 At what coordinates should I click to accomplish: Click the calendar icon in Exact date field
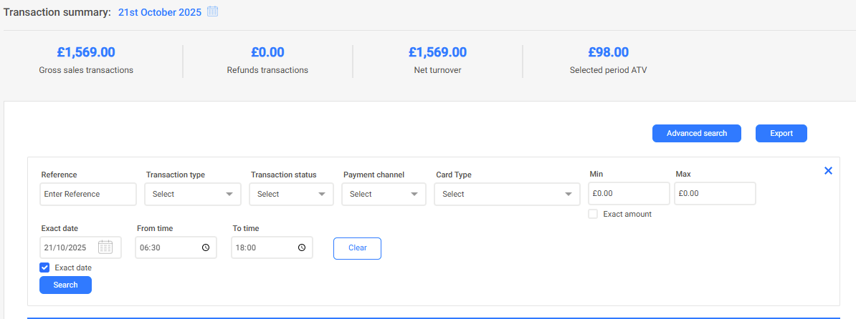[105, 247]
